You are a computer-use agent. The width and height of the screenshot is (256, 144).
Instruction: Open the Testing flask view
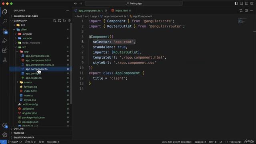click(x=5, y=60)
